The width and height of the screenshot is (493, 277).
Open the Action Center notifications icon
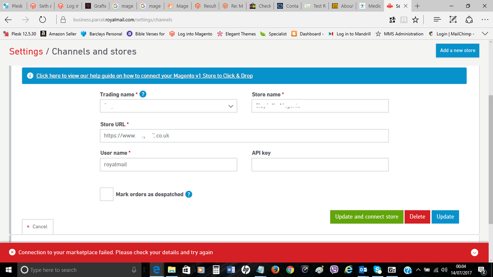click(x=482, y=270)
